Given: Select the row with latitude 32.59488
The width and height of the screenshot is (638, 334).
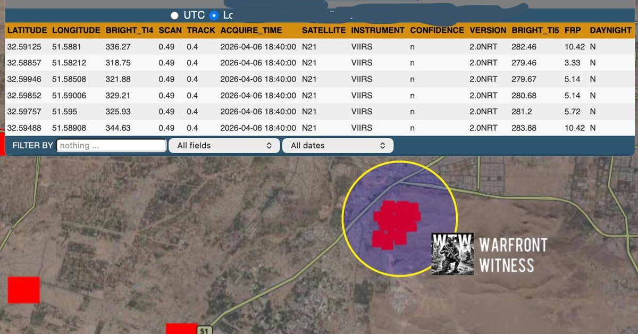Looking at the screenshot, I should click(x=319, y=128).
